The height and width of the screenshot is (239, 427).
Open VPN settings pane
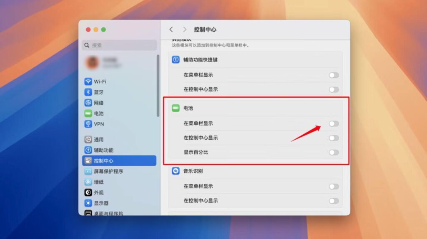click(x=119, y=124)
